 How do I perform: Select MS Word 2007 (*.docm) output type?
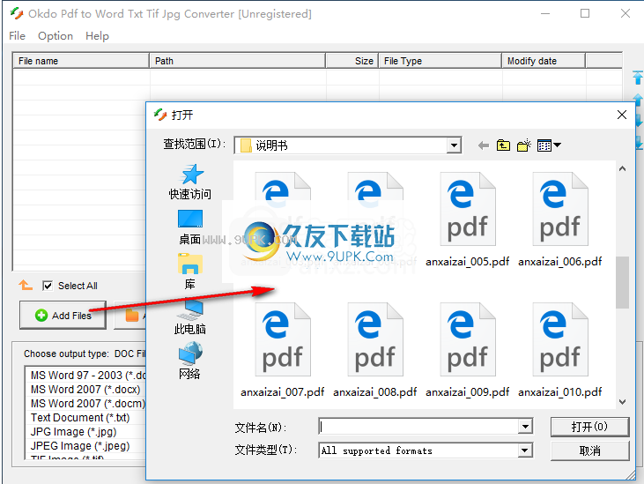pyautogui.click(x=85, y=404)
